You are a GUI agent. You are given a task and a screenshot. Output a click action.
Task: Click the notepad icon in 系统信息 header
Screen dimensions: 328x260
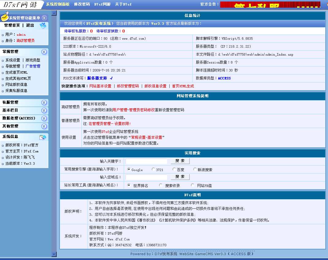point(43,137)
